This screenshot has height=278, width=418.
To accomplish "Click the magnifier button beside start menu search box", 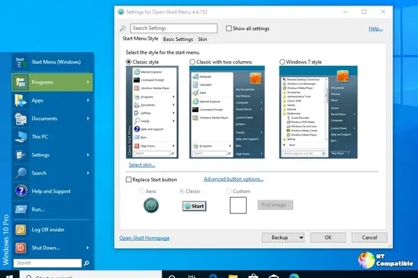I will pos(86,263).
